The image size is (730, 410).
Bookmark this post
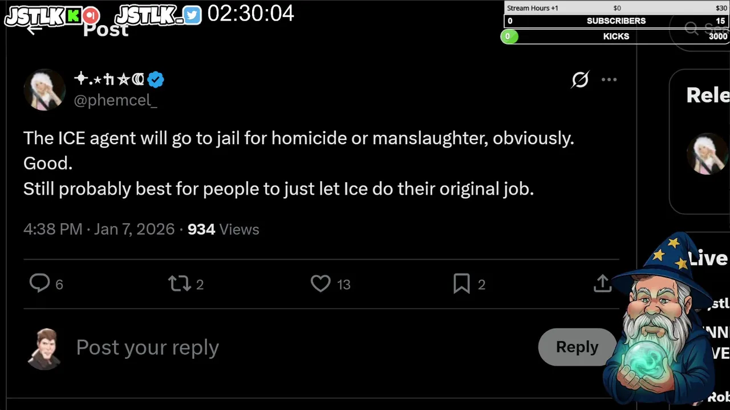pyautogui.click(x=461, y=284)
